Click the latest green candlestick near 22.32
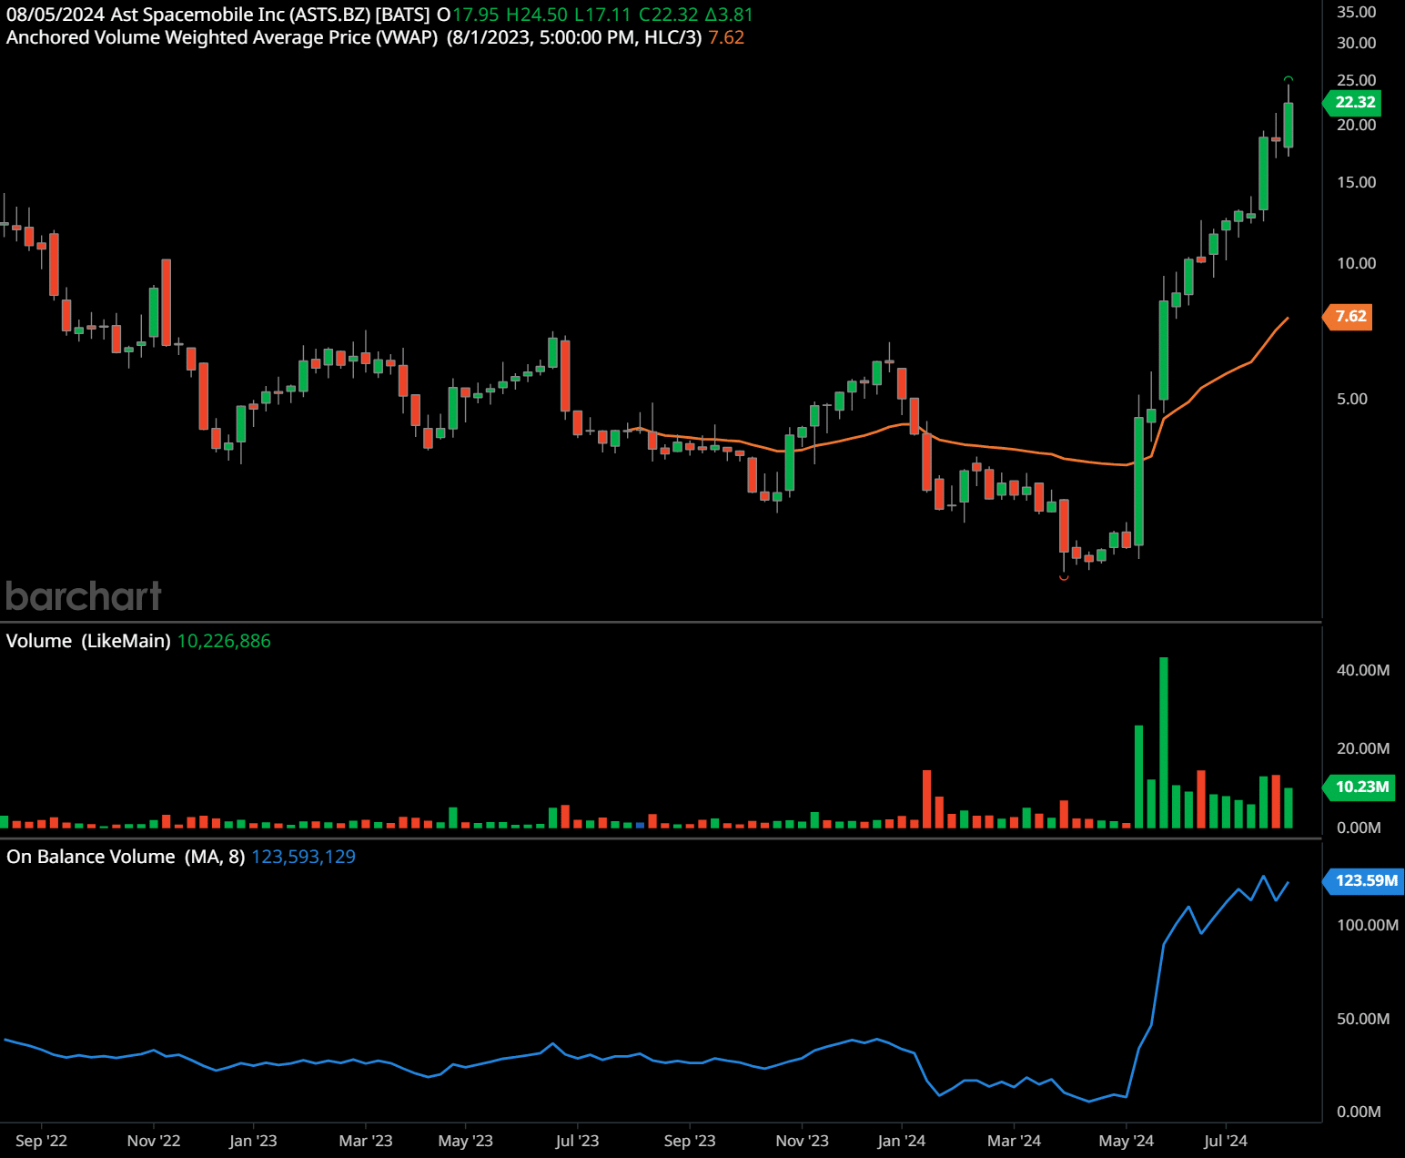 [x=1289, y=125]
